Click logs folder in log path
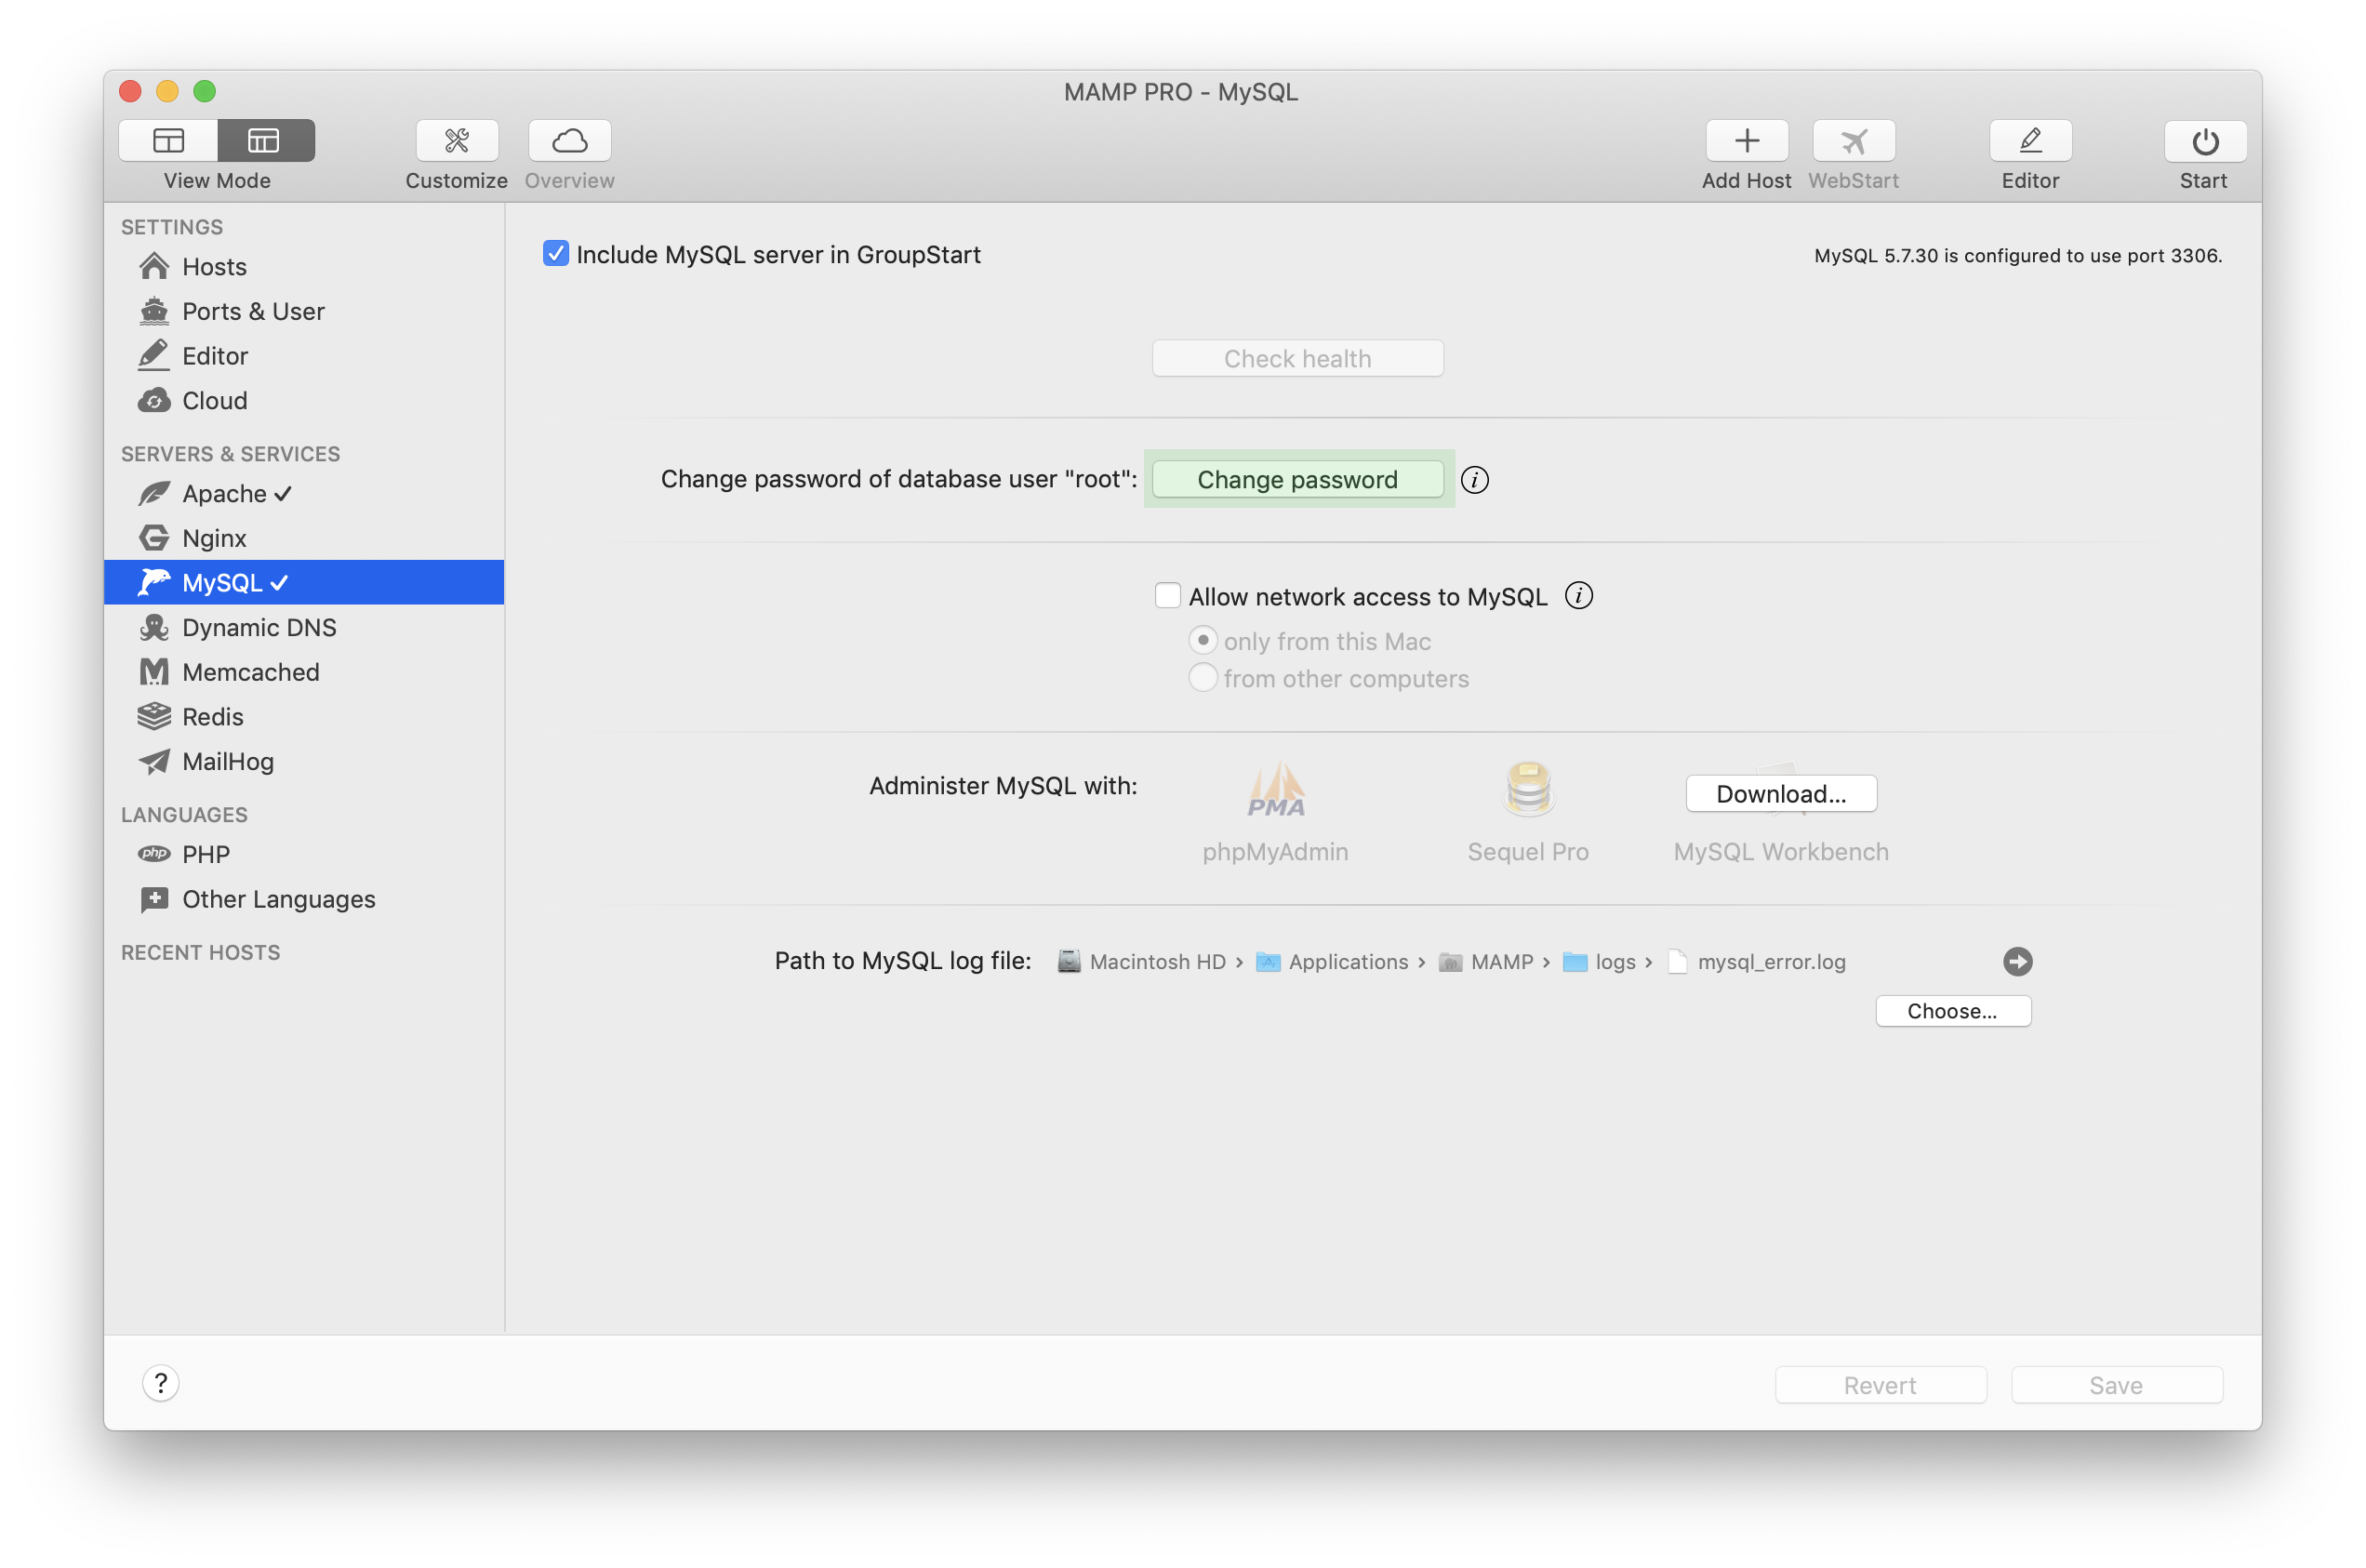 [1599, 961]
